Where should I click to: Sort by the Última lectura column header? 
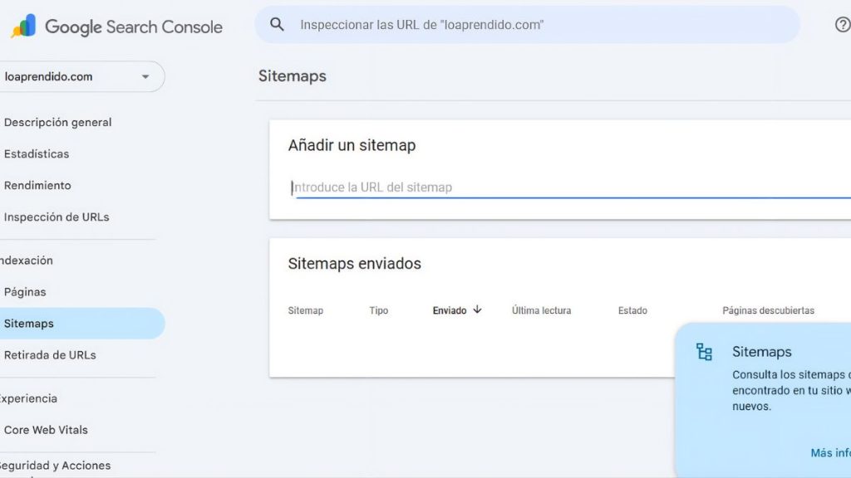tap(542, 310)
